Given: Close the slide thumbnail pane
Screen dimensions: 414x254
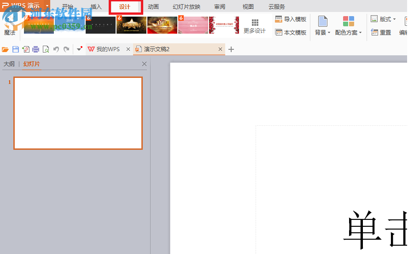Looking at the screenshot, I should click(144, 64).
